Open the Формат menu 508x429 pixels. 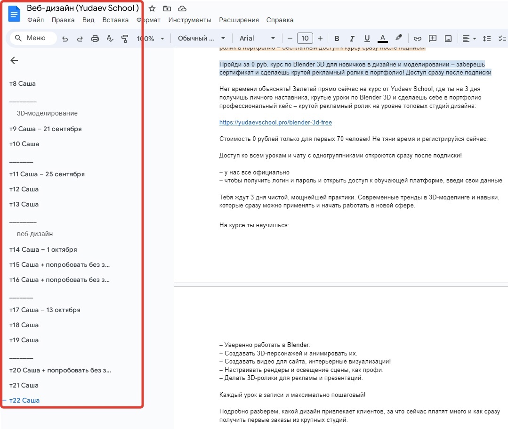click(x=148, y=20)
